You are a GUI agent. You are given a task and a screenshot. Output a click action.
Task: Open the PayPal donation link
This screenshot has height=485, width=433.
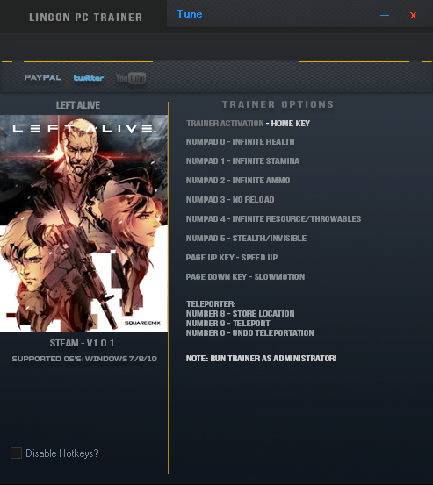[x=43, y=77]
